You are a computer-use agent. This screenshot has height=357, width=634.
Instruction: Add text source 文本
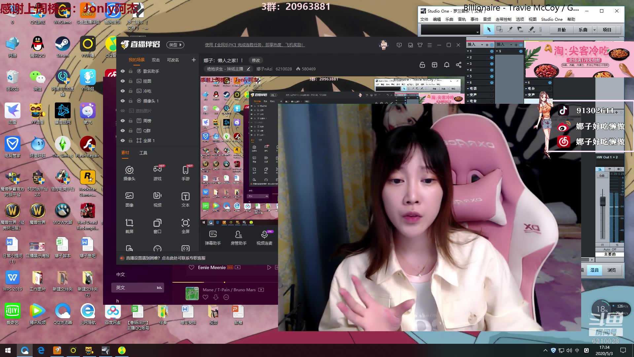185,199
